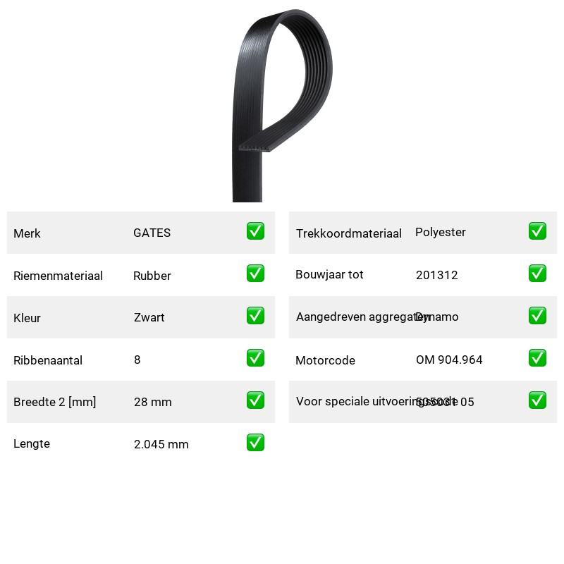Screen dimensions: 564x564
Task: Click the checkmark for OM 904.964
Action: coord(537,358)
